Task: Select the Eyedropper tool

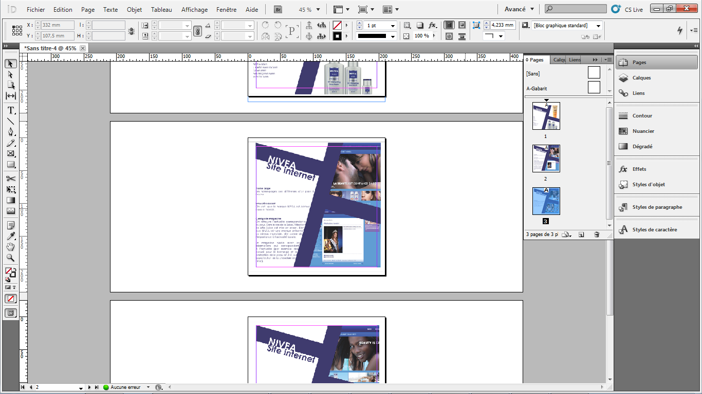Action: 11,236
